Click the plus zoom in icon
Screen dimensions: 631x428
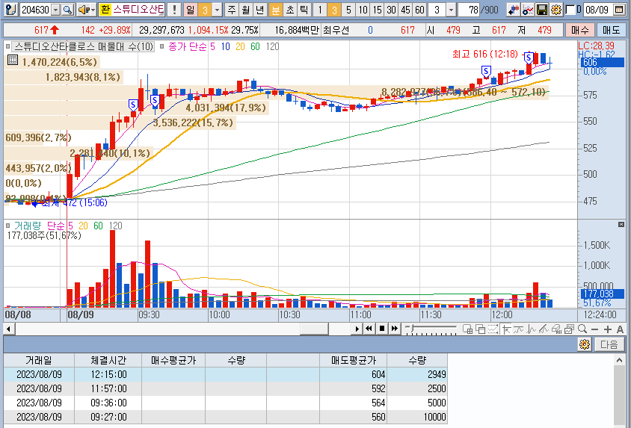pyautogui.click(x=608, y=329)
